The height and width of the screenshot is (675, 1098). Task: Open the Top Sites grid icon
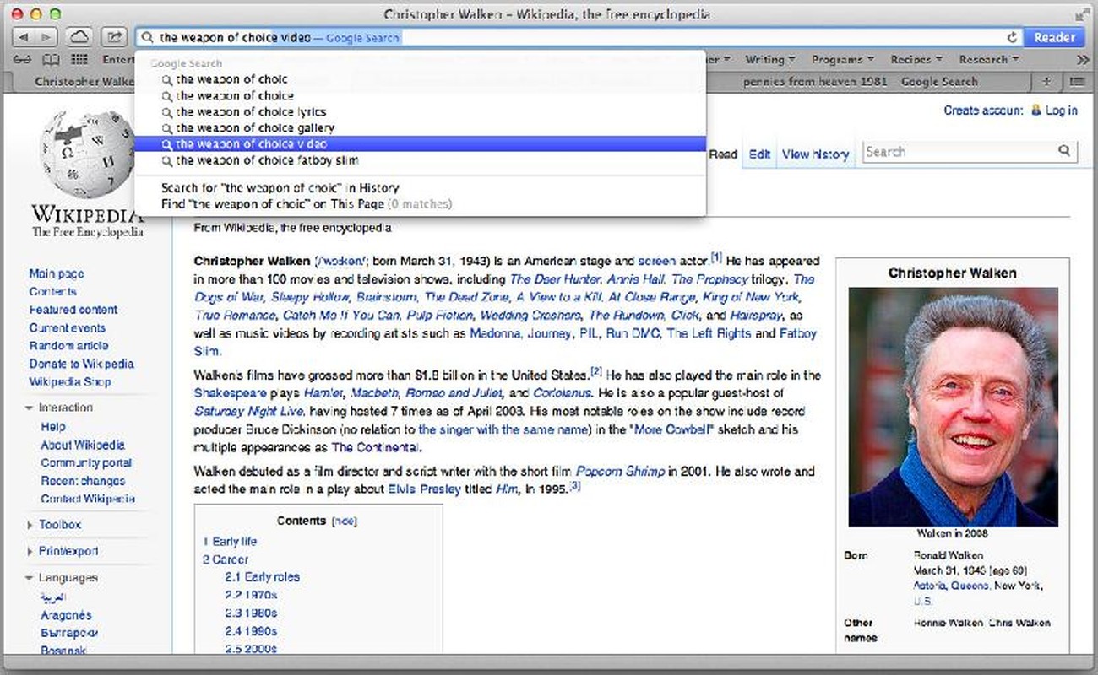(79, 60)
